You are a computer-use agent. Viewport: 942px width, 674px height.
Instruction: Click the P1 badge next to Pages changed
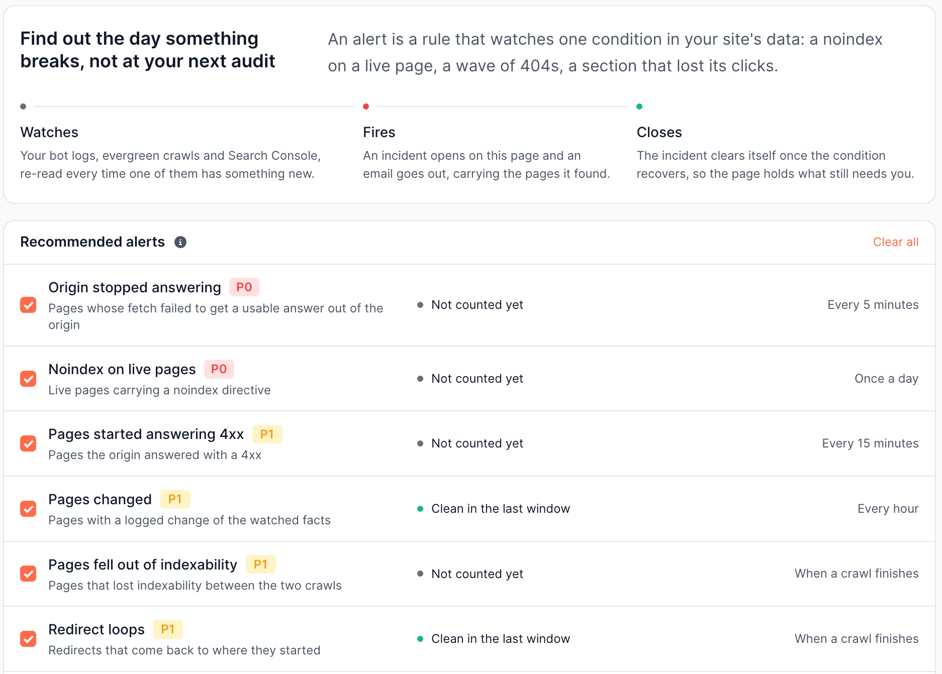coord(175,499)
